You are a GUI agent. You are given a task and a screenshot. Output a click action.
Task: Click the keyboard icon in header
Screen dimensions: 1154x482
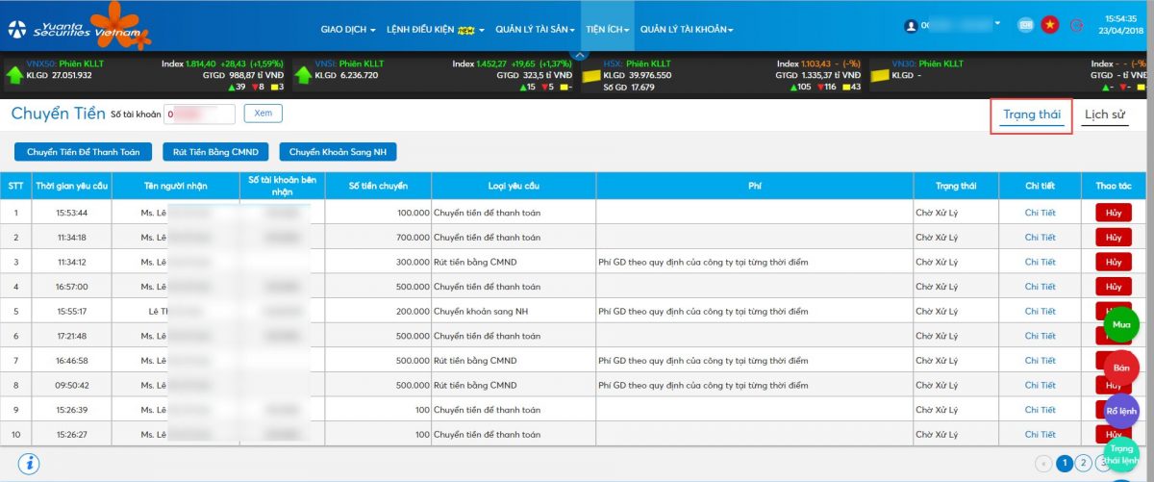(x=1026, y=26)
